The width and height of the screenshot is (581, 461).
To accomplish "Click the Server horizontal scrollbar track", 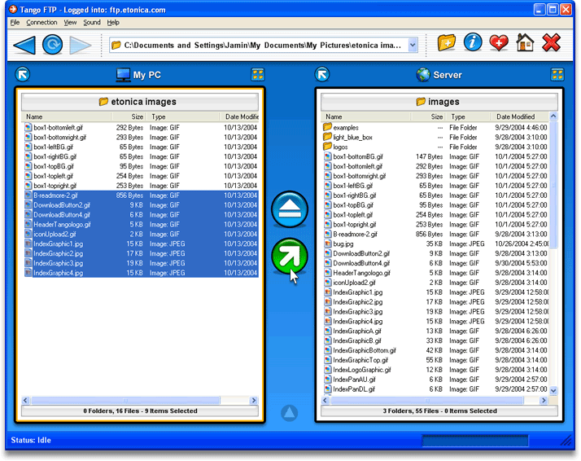I will point(433,400).
